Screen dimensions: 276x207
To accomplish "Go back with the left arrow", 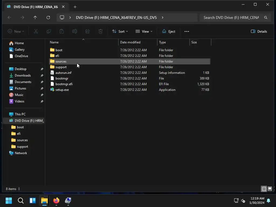I will point(9,18).
